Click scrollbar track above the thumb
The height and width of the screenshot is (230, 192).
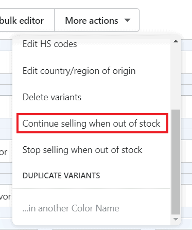pos(176,76)
